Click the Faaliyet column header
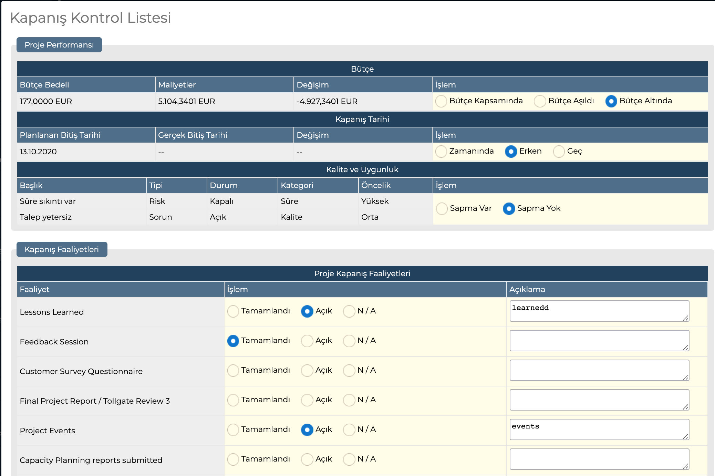The width and height of the screenshot is (715, 476). pos(121,289)
